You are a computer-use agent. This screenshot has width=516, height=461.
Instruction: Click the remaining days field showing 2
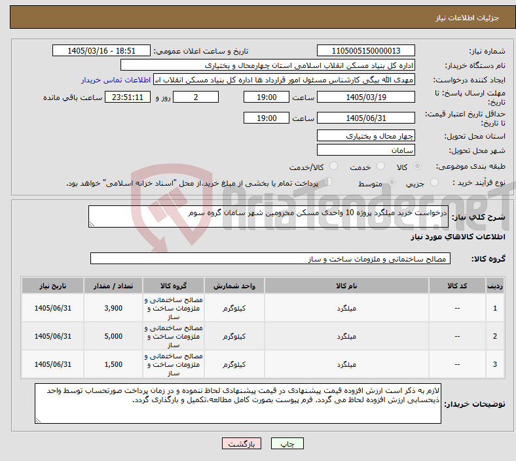[196, 97]
